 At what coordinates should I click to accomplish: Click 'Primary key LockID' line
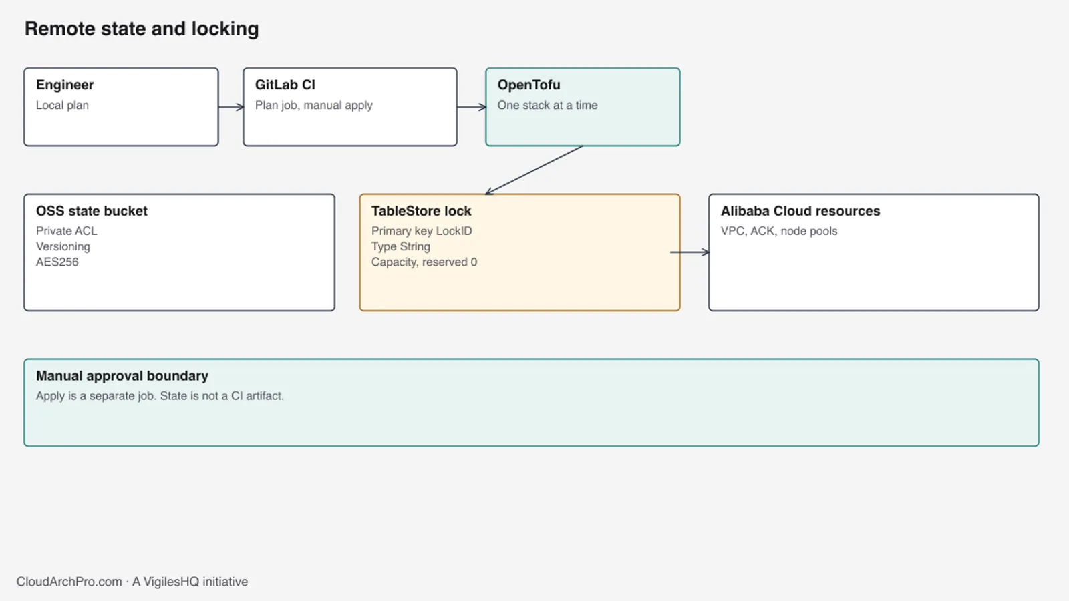click(x=422, y=231)
